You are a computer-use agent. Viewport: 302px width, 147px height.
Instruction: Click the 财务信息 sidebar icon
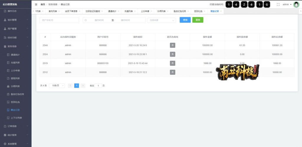pyautogui.click(x=5, y=46)
